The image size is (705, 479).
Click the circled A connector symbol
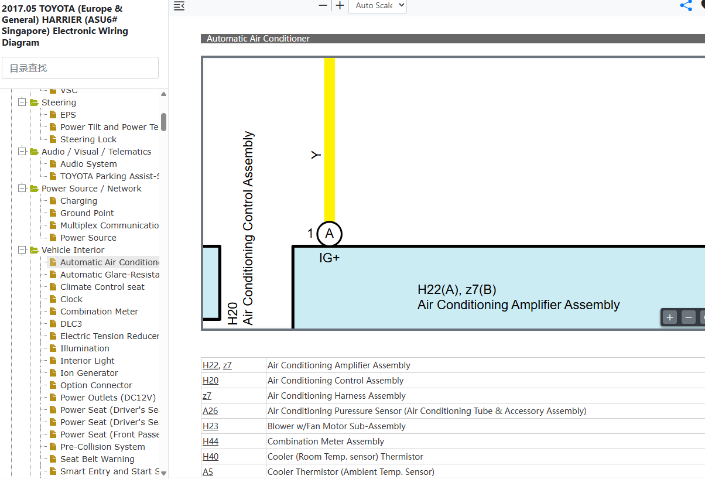coord(330,234)
